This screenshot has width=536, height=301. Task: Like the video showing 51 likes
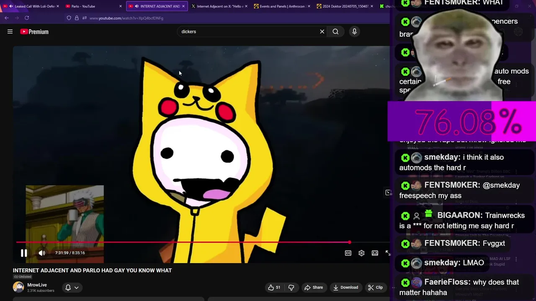(x=274, y=287)
